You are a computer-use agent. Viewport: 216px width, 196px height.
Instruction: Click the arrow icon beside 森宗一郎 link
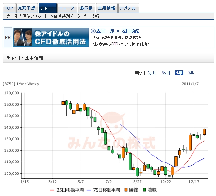click(x=93, y=31)
